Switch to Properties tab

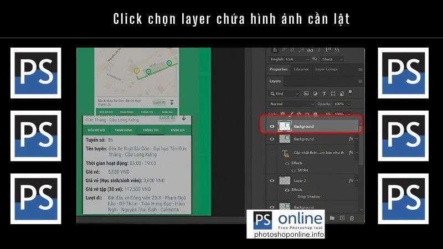click(279, 69)
